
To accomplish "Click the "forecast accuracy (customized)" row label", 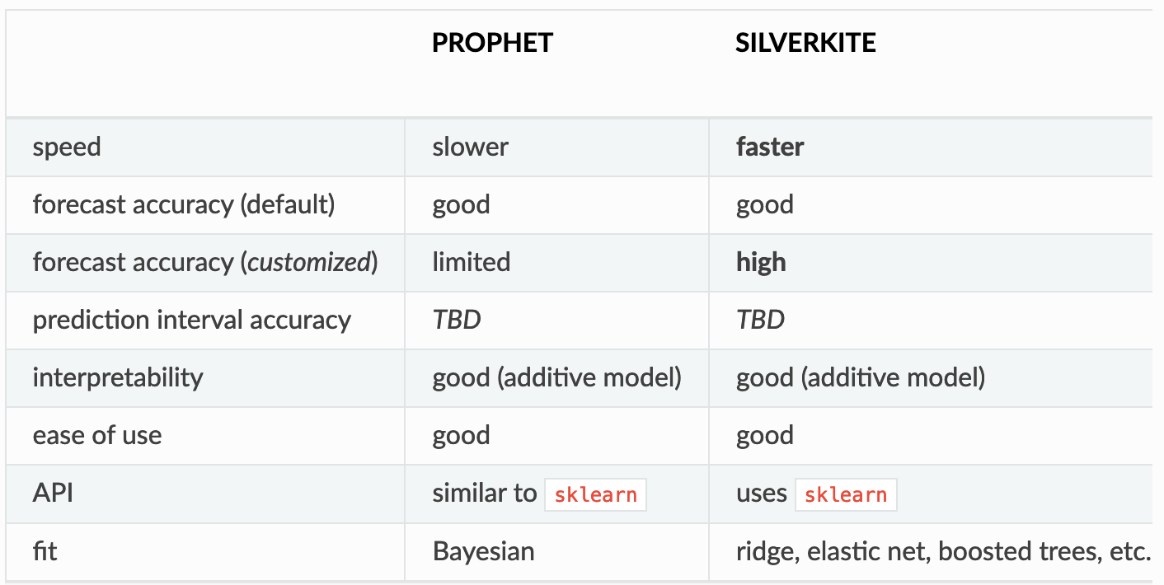I will 205,263.
